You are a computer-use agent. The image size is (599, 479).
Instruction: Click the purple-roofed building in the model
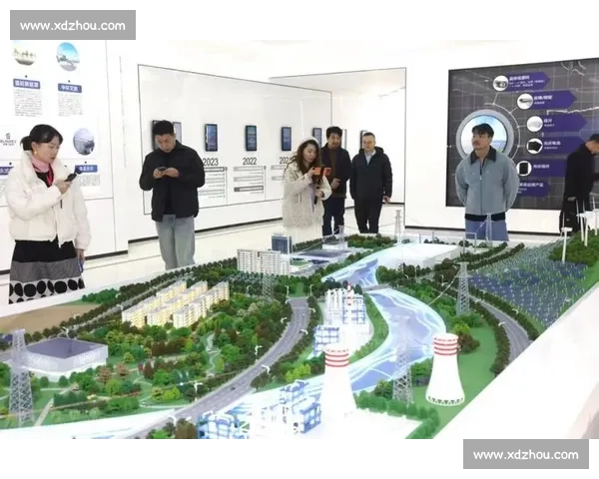[65, 353]
